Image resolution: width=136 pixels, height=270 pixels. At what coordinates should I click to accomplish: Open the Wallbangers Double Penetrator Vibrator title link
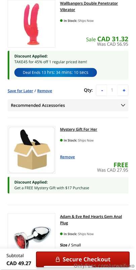point(89,6)
